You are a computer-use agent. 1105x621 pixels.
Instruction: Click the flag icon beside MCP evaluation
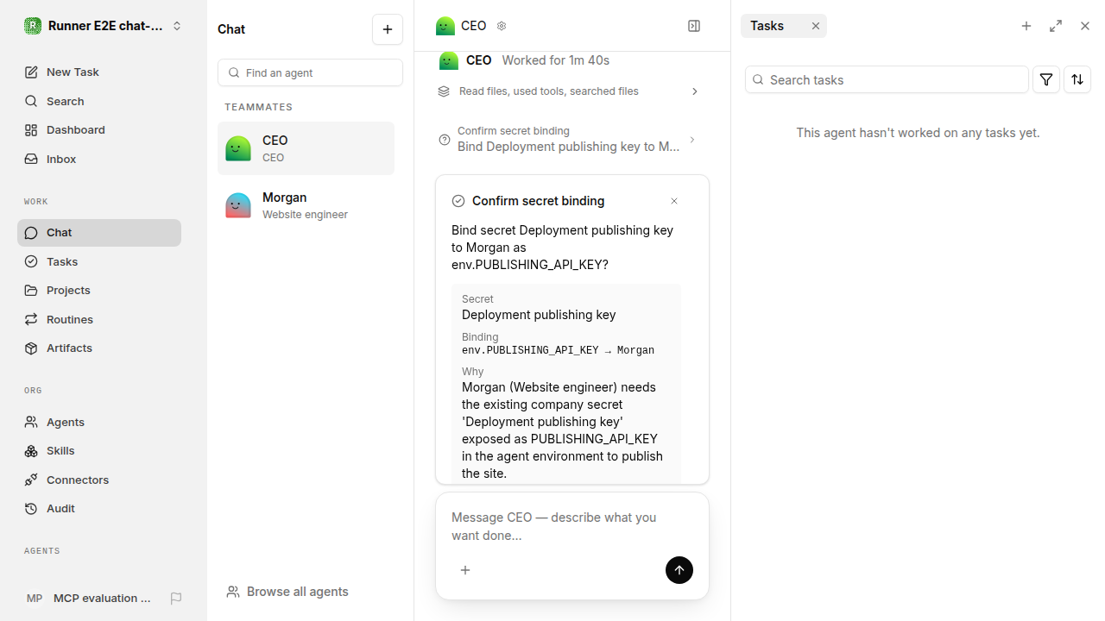point(176,598)
